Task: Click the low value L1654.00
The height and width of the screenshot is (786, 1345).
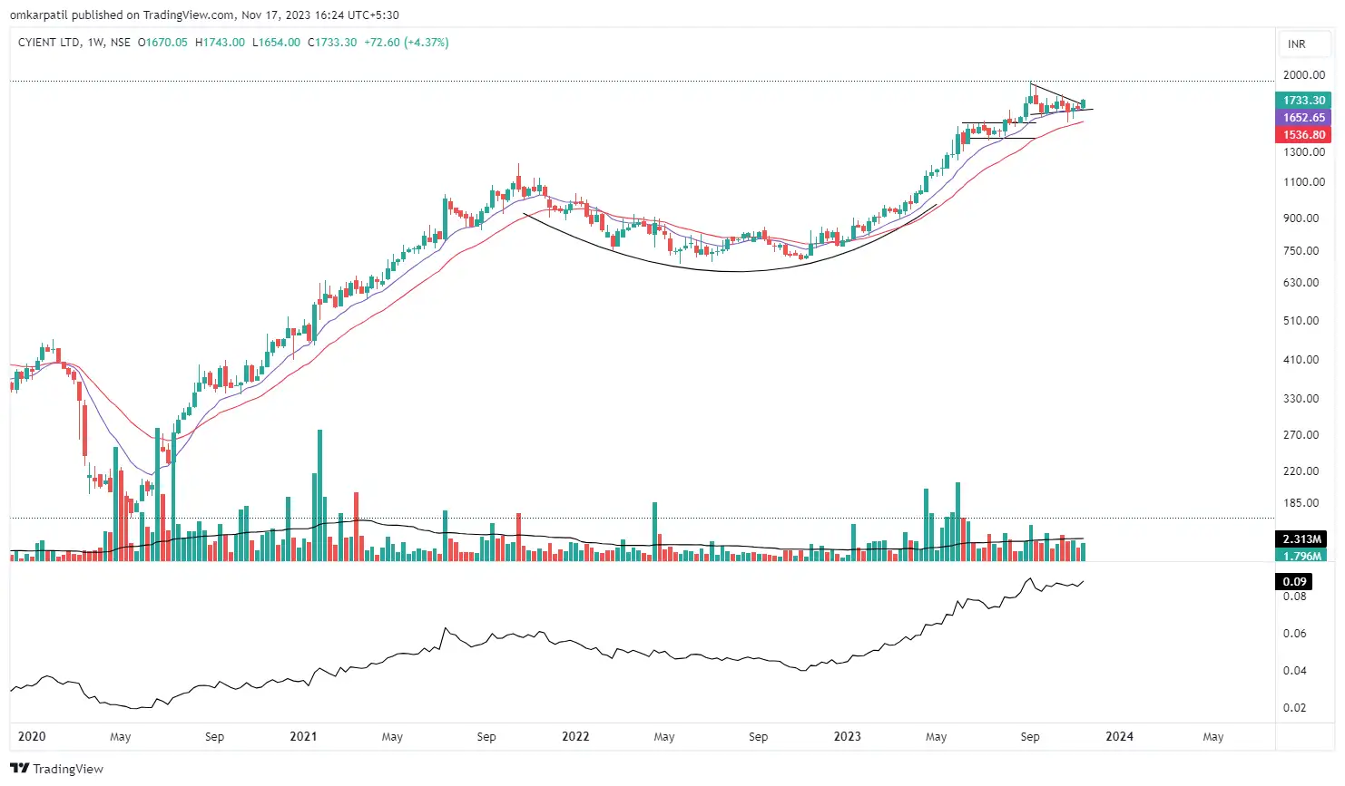Action: [x=276, y=42]
